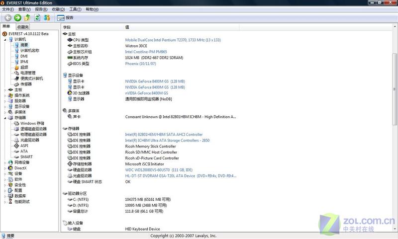Select 传感器 tree item
Image resolution: width=398 pixels, height=239 pixels.
pos(26,84)
